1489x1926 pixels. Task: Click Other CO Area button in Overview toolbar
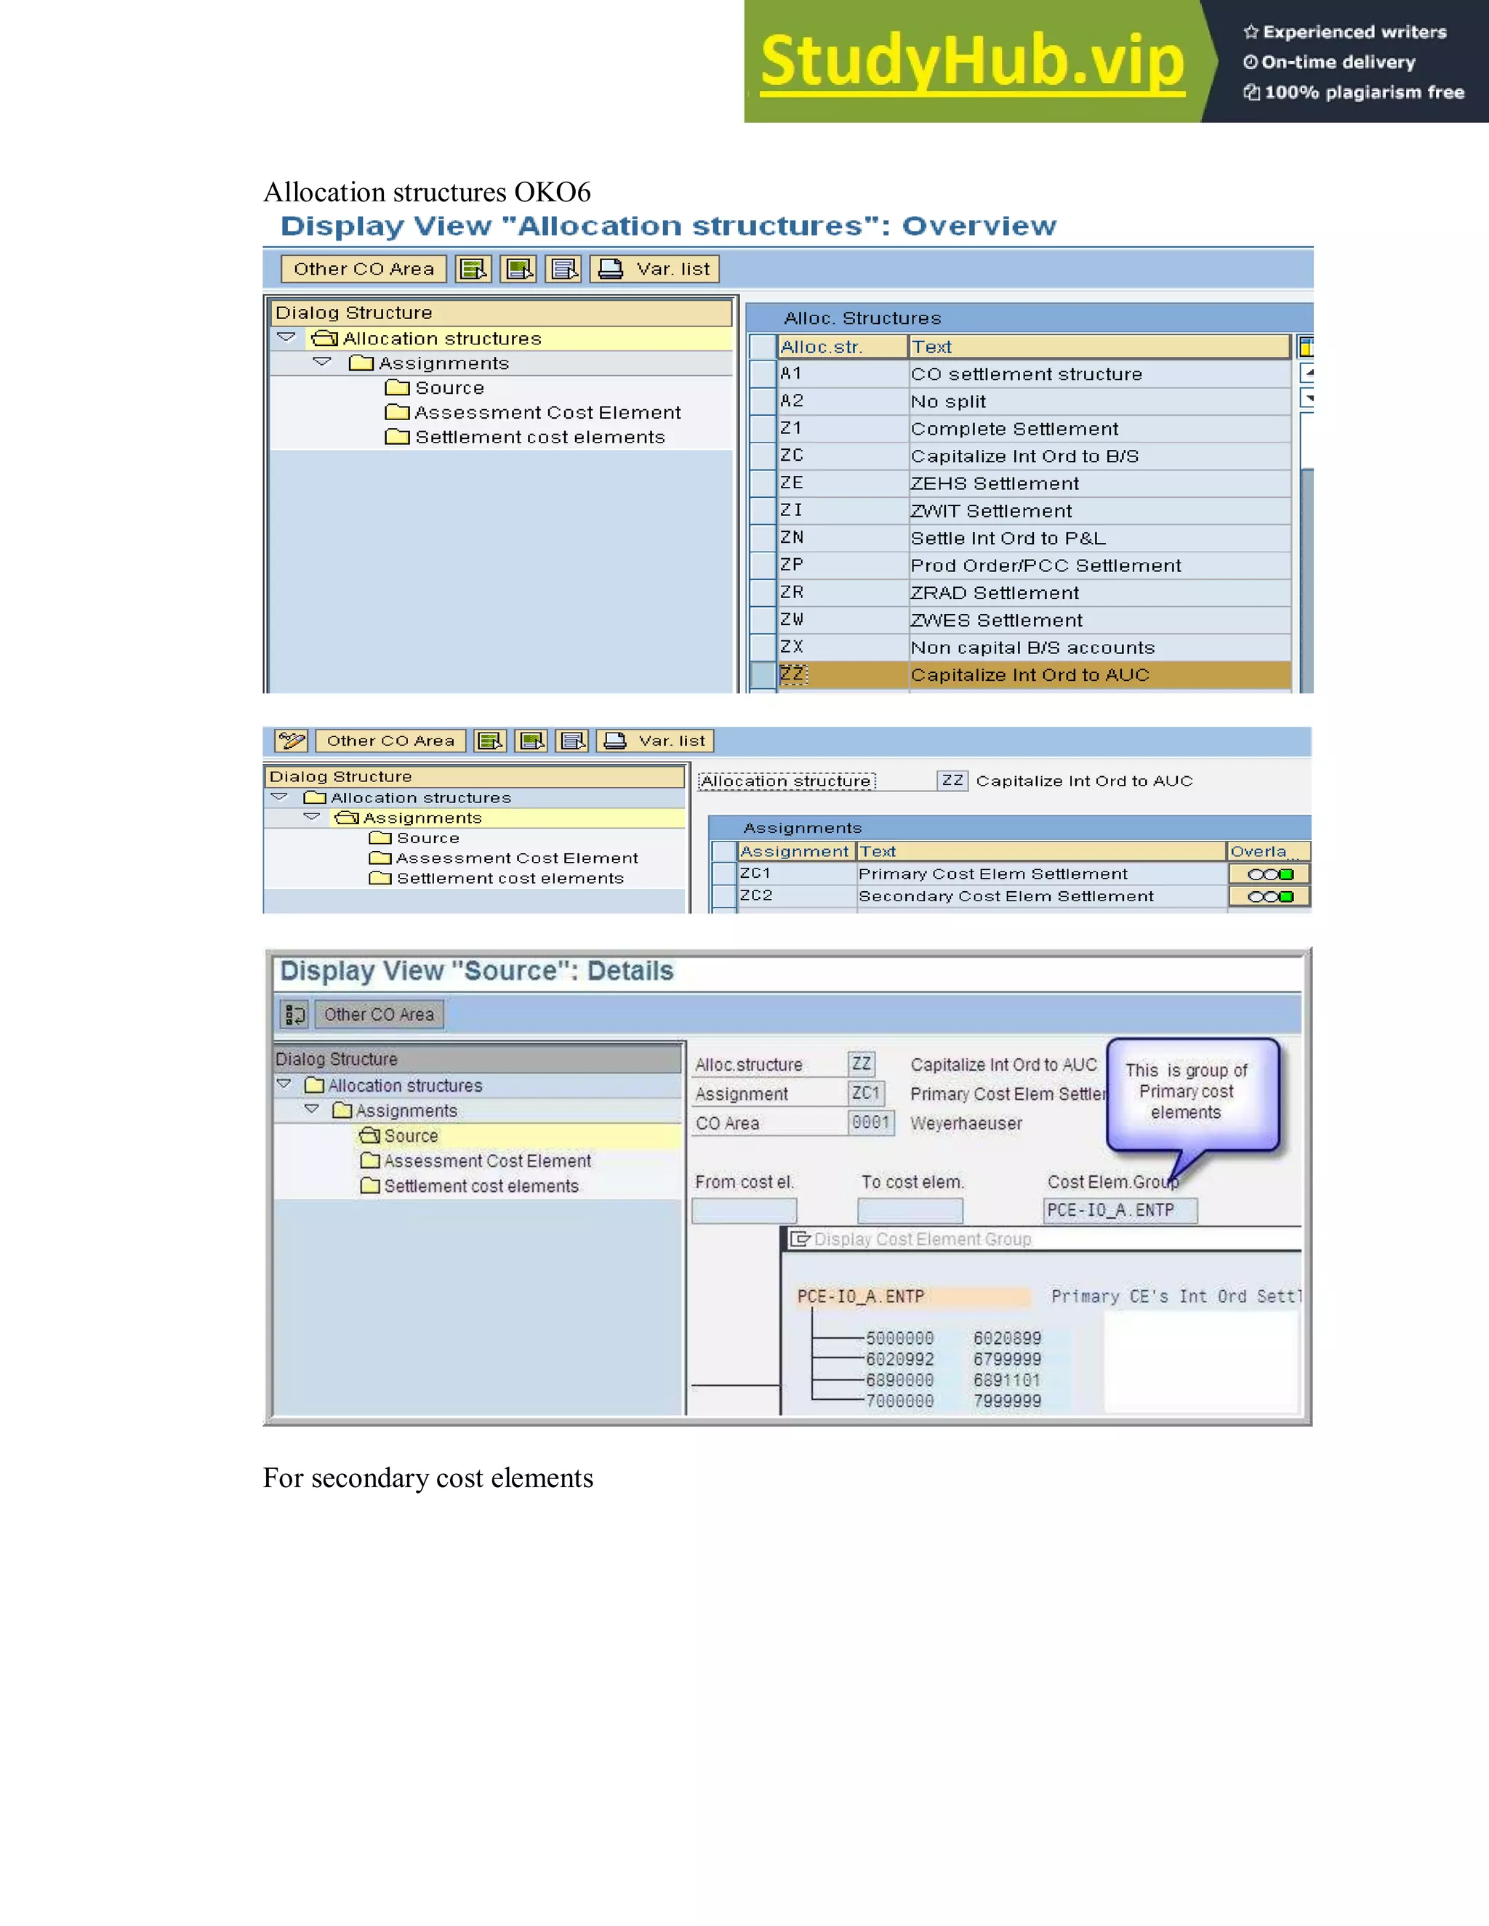click(x=364, y=269)
